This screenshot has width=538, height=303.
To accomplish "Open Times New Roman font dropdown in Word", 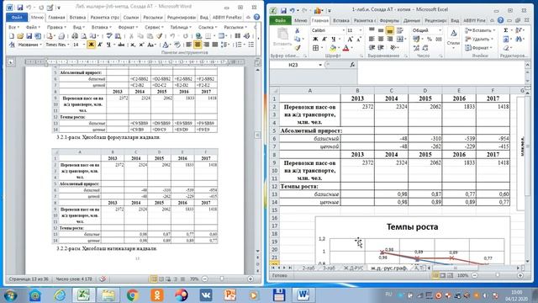I will (68, 45).
